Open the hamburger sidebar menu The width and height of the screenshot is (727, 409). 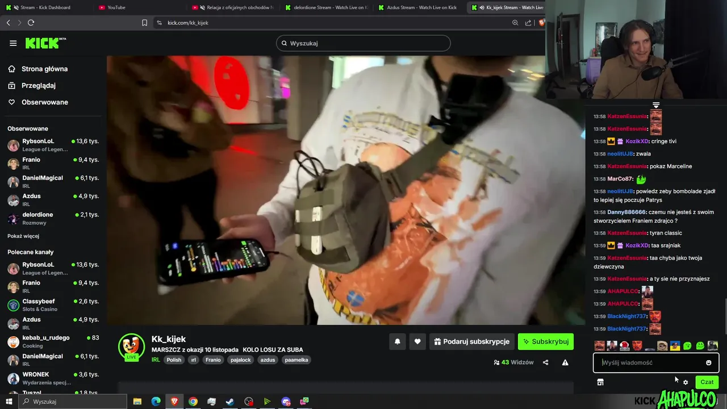(x=13, y=43)
